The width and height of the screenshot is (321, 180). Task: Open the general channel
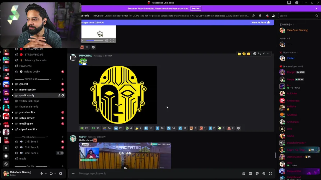39,84
